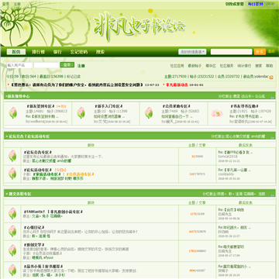Viewport: 279px width, 279px height.
Task: Click the bud icon for 新手入门专区
Action: [81, 113]
